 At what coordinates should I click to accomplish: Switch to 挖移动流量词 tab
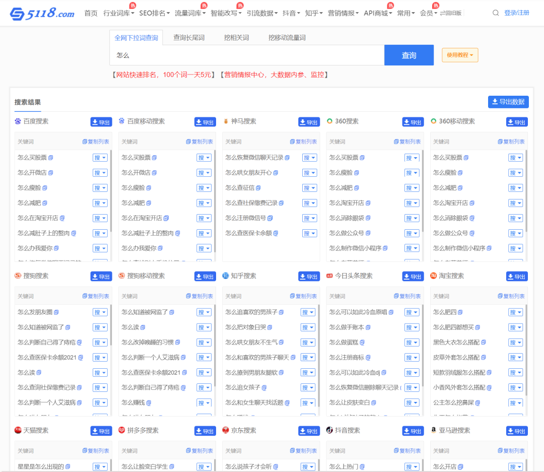[287, 37]
